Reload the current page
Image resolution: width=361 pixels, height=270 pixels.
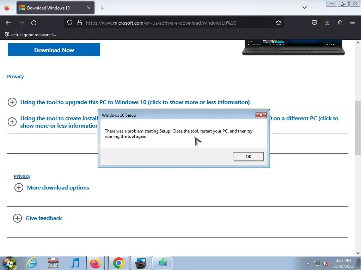pos(34,23)
